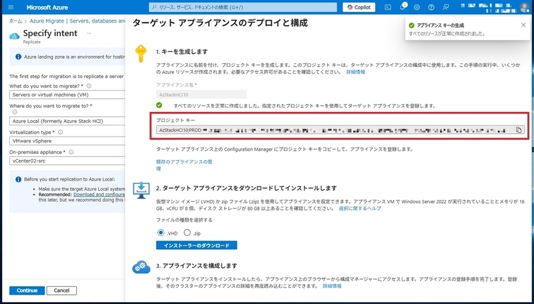Go to ホーム breadcrumb link
The height and width of the screenshot is (304, 534).
(15, 21)
